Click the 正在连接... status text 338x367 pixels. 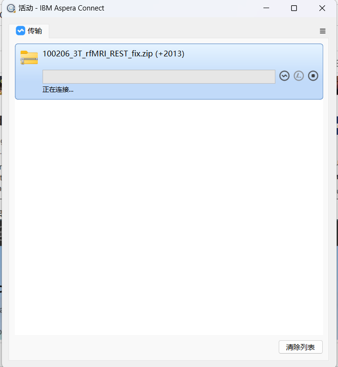[x=58, y=89]
